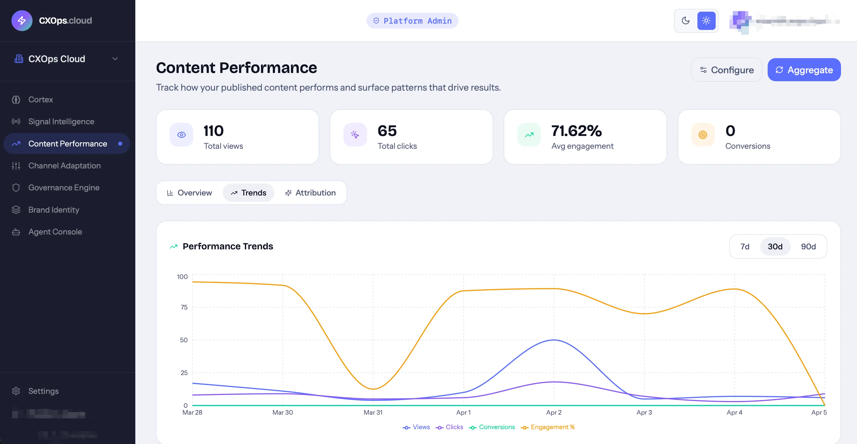Click the blue dot next to Content Performance
Image resolution: width=857 pixels, height=444 pixels.
point(120,144)
